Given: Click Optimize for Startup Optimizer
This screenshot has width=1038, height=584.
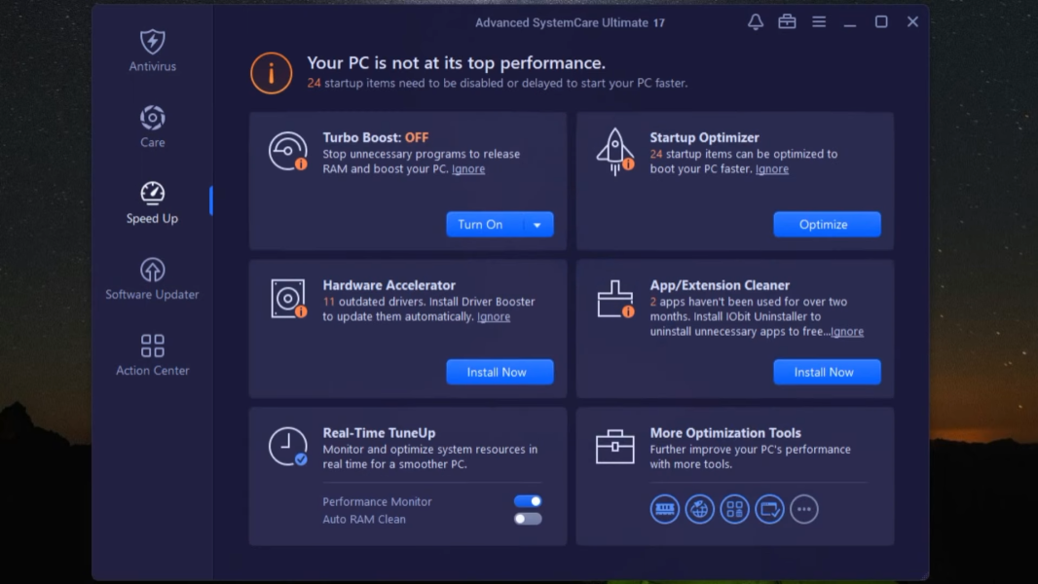Looking at the screenshot, I should coord(827,224).
